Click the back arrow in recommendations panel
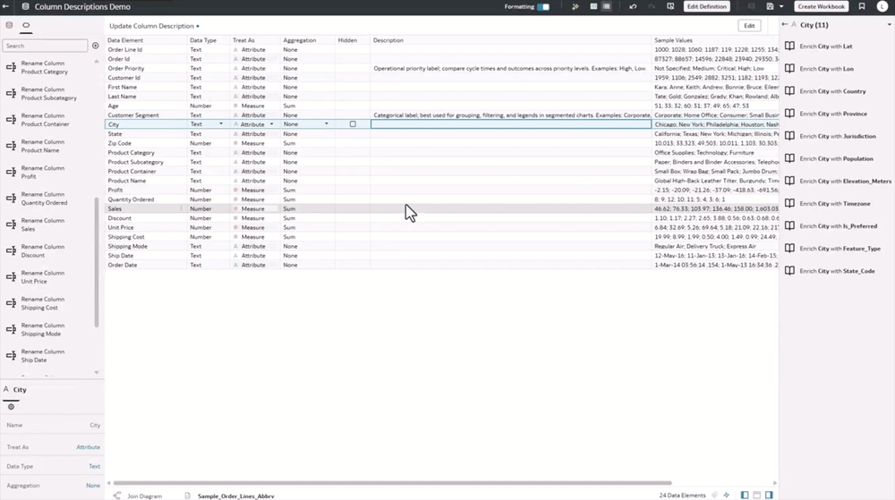 (x=785, y=24)
